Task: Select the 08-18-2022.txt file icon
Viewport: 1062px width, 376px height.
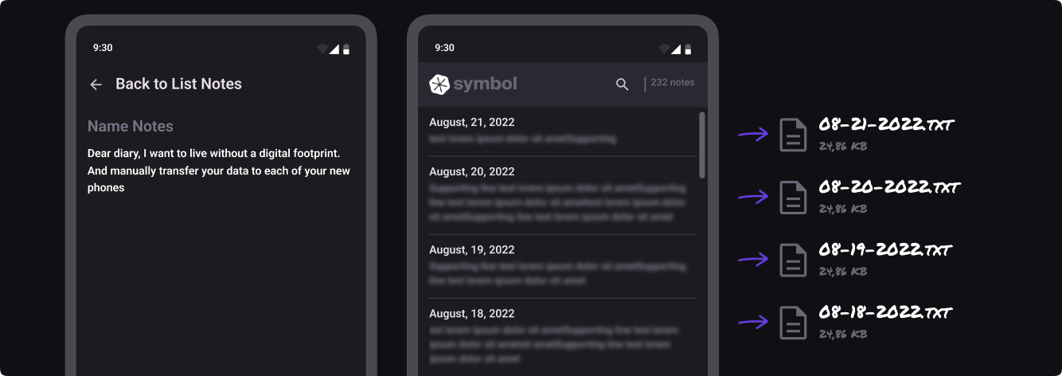Action: click(x=793, y=323)
